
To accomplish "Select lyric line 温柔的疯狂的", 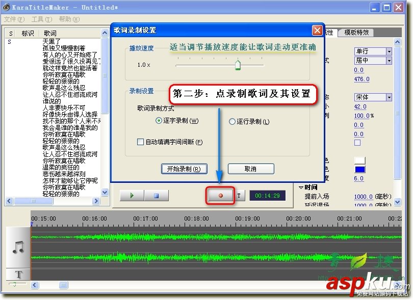I will pyautogui.click(x=61, y=168).
